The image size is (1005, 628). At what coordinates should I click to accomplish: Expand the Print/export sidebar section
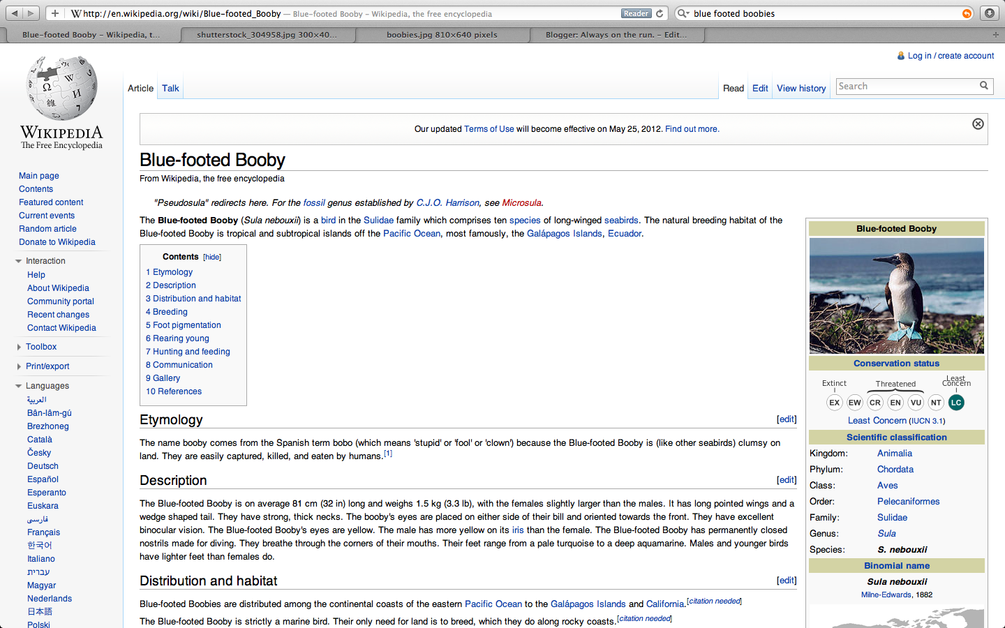pyautogui.click(x=19, y=366)
